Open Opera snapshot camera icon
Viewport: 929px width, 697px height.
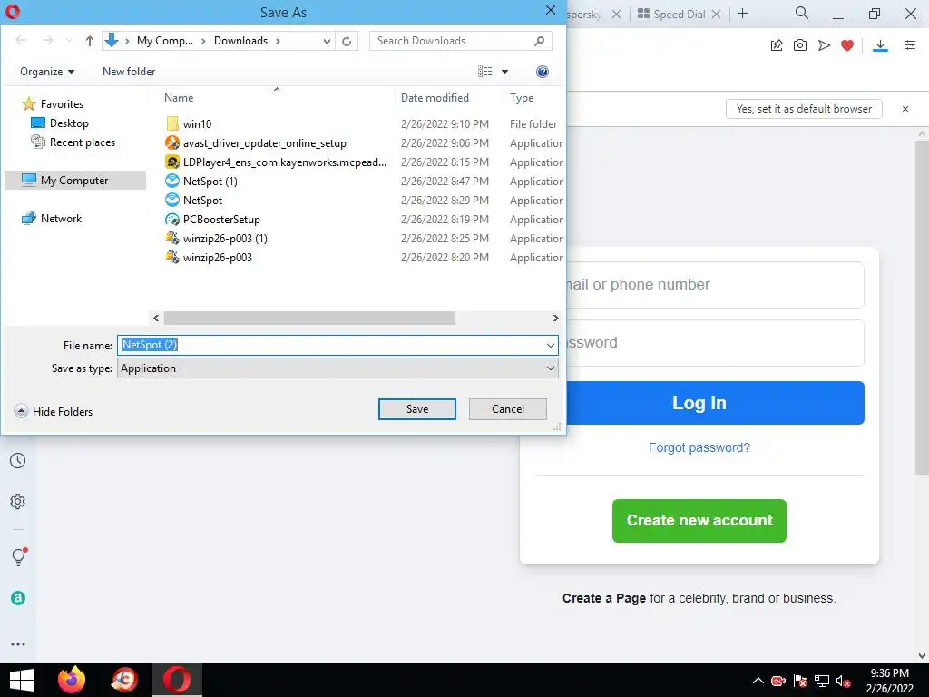click(800, 45)
